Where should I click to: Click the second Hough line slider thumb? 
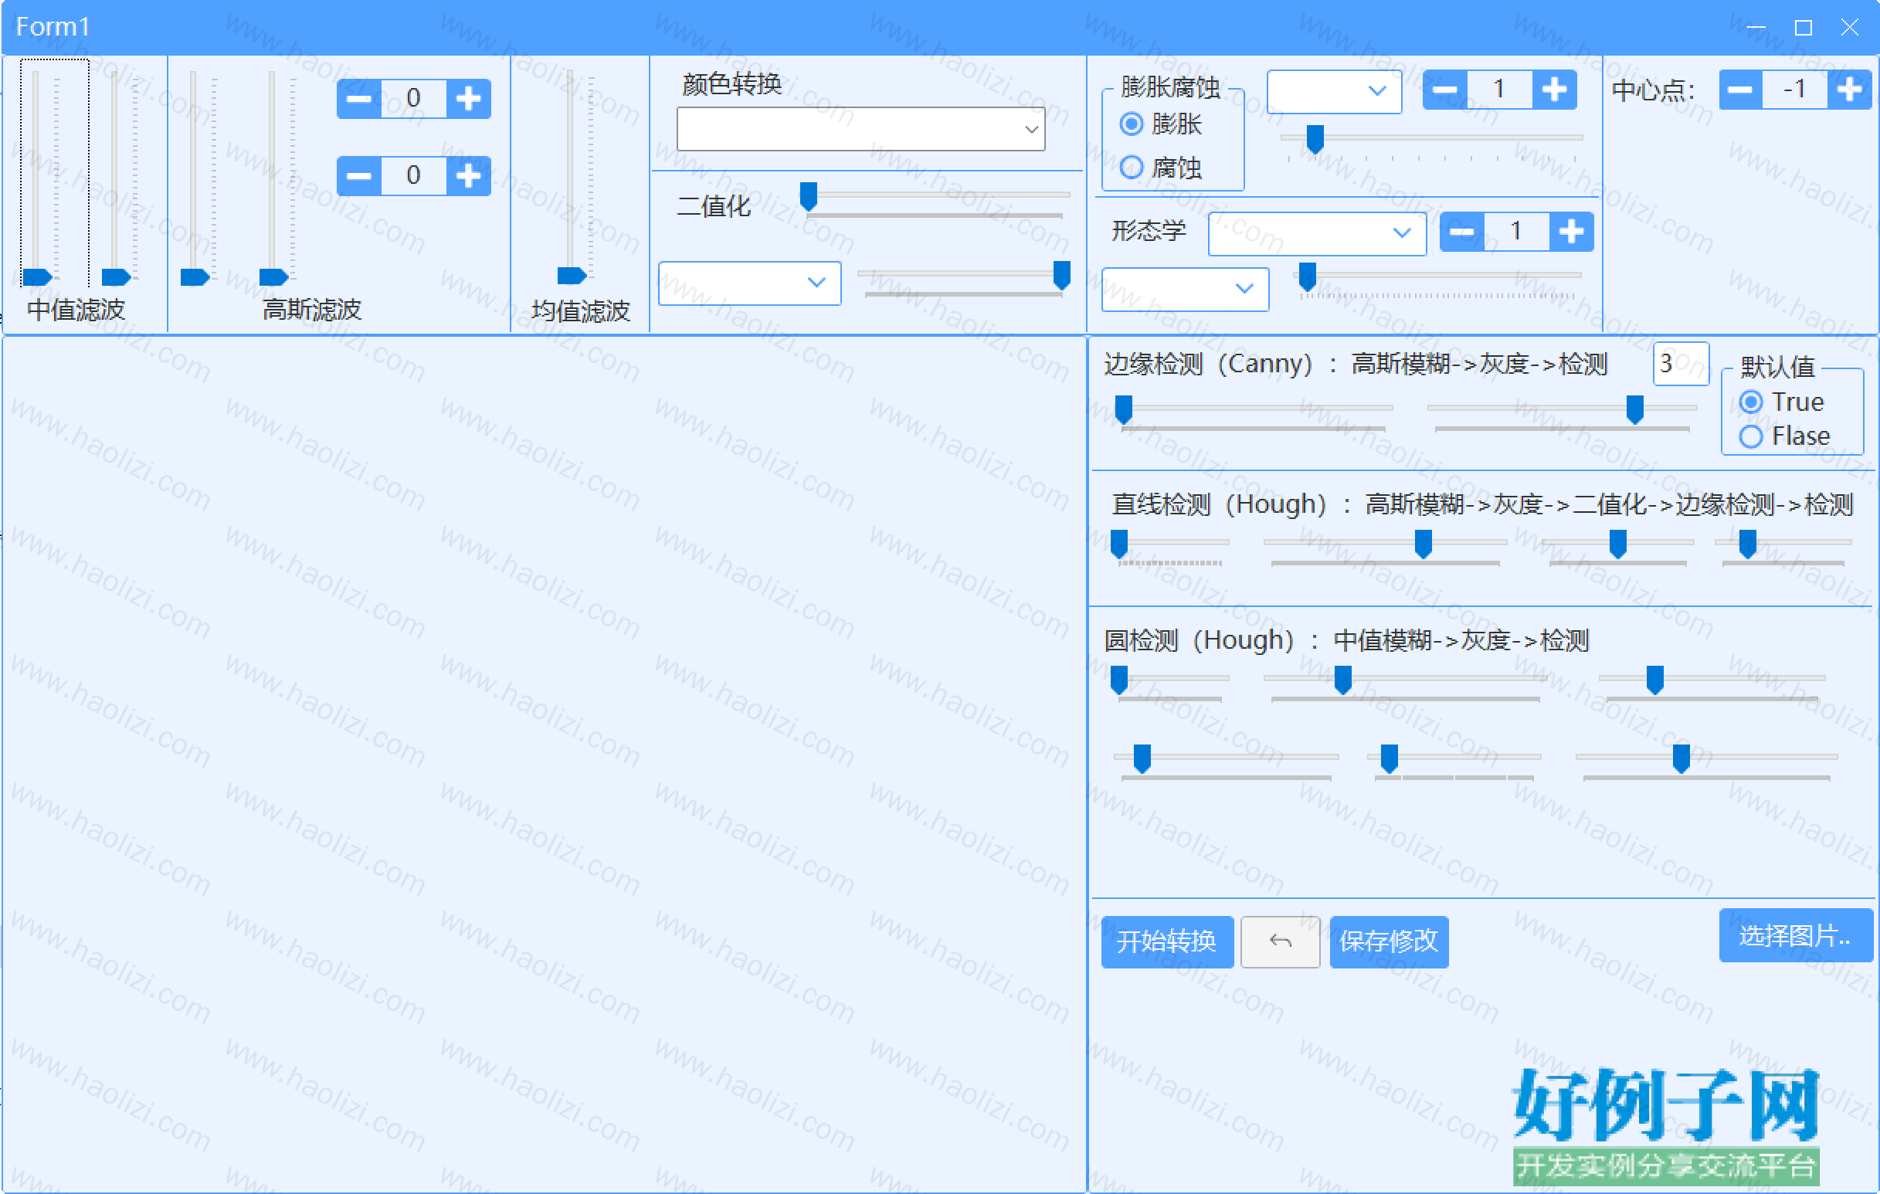(1424, 544)
